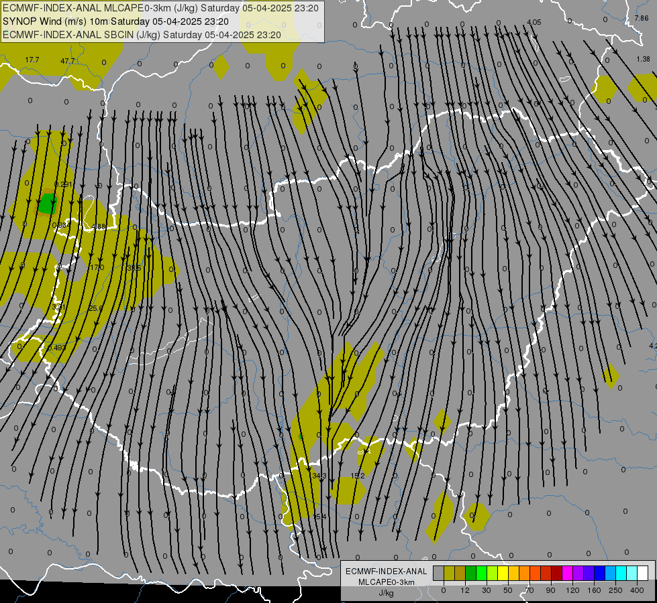The width and height of the screenshot is (657, 603).
Task: Click the cyan legend swatch
Action: point(621,573)
